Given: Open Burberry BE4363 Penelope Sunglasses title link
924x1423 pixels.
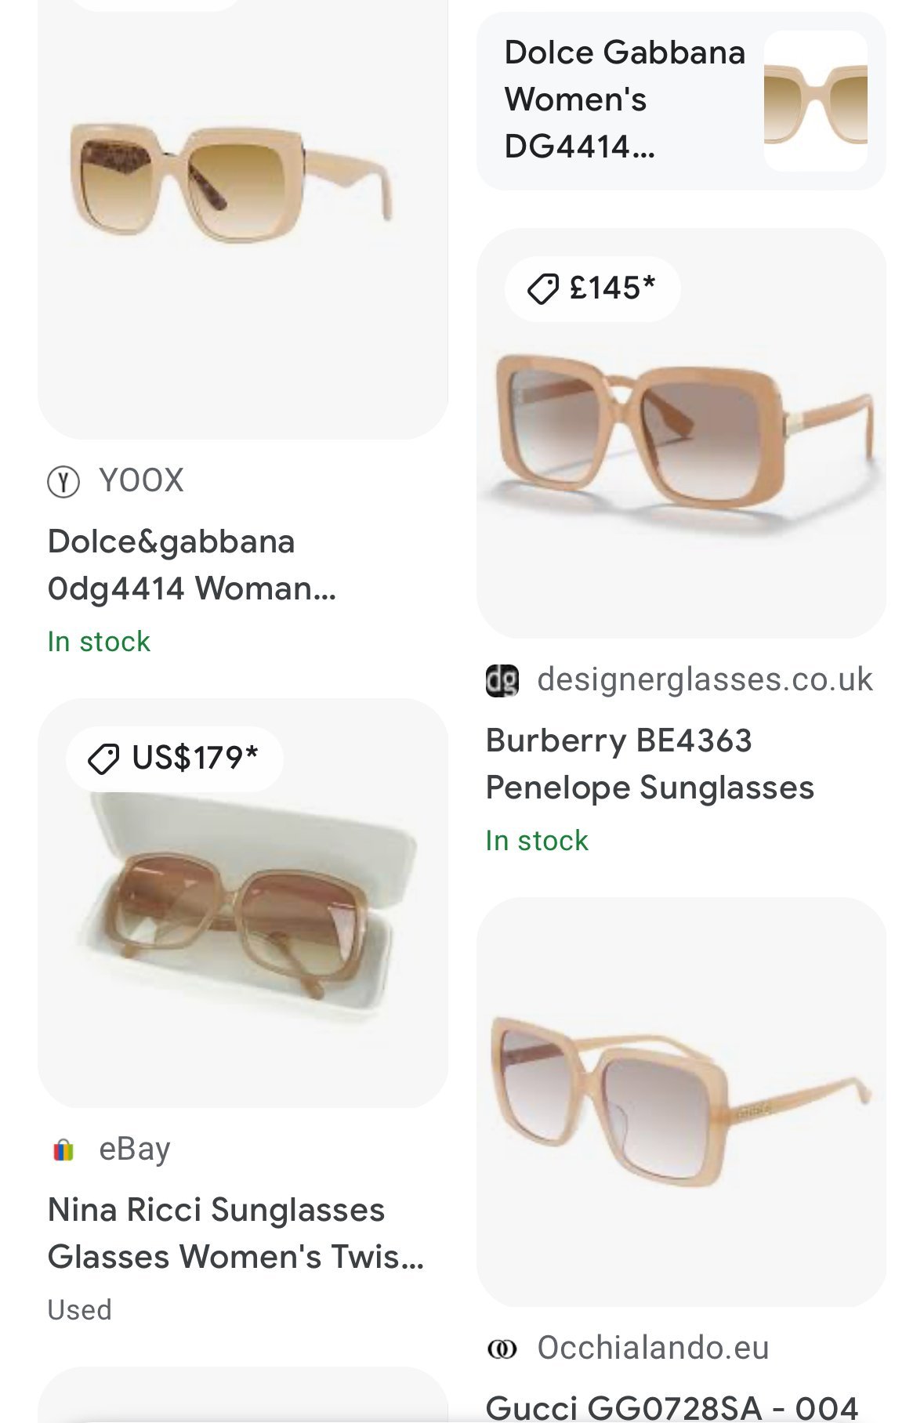Looking at the screenshot, I should (650, 764).
